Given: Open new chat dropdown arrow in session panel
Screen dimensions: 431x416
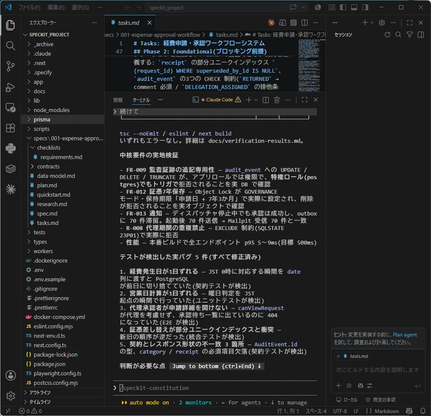Looking at the screenshot, I should 372,23.
